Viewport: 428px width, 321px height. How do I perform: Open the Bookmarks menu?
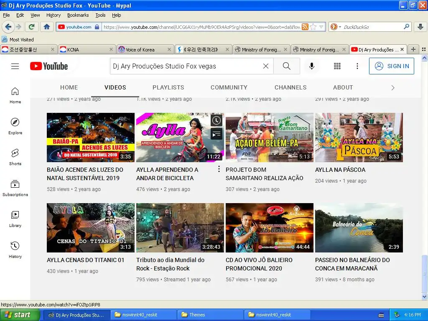coord(78,15)
